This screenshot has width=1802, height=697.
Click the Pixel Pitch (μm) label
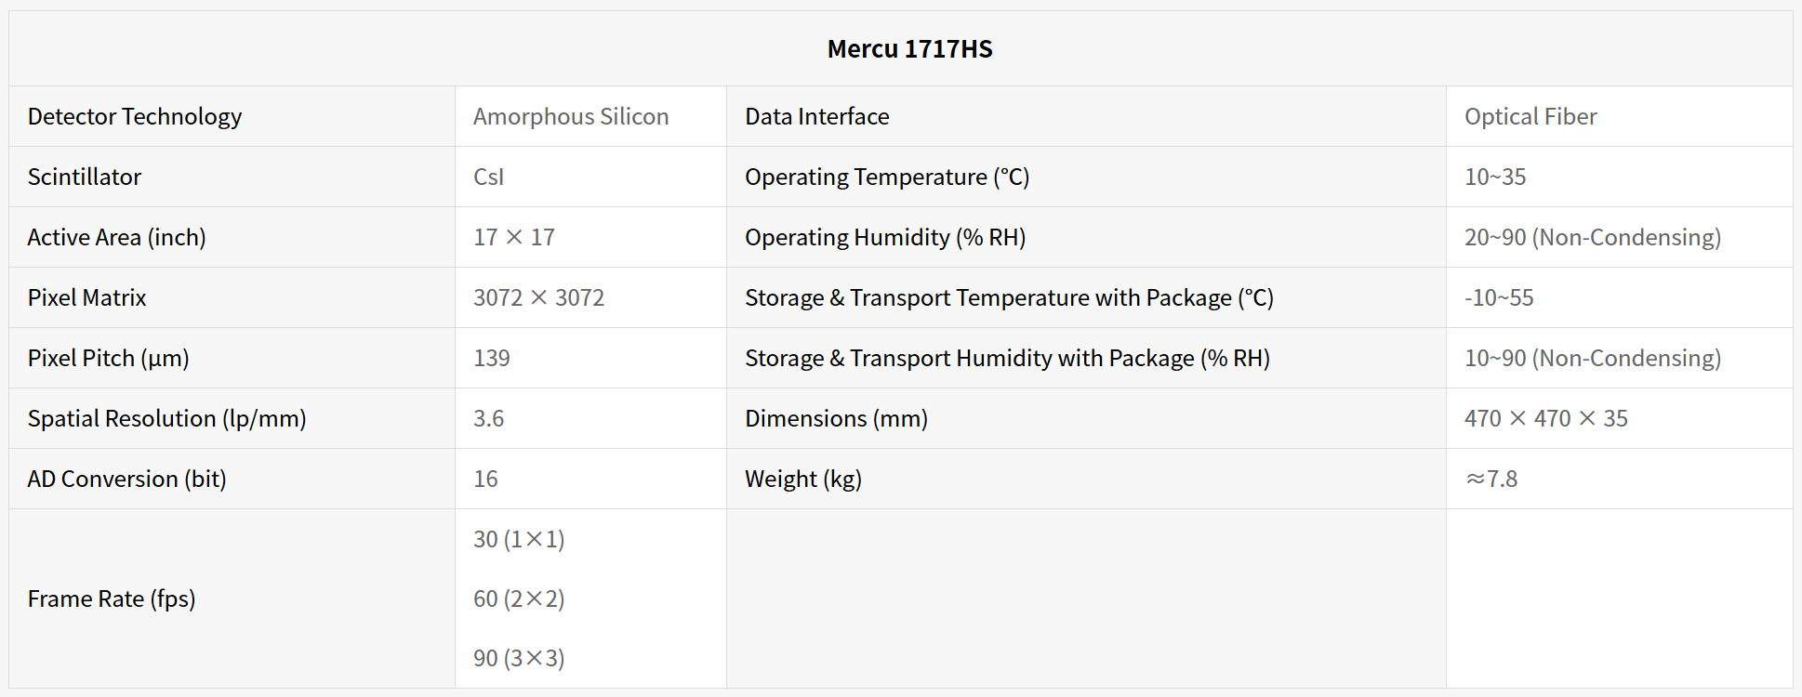pos(109,359)
